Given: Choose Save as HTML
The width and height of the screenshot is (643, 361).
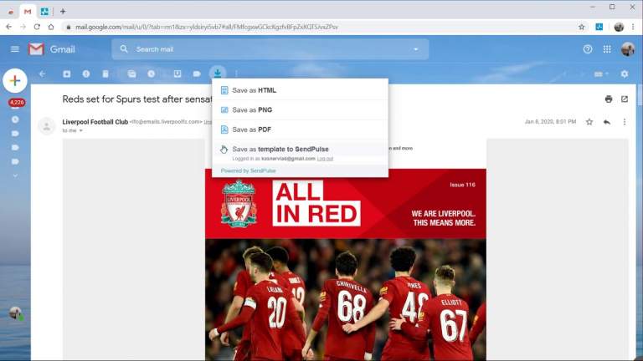Looking at the screenshot, I should (x=301, y=90).
